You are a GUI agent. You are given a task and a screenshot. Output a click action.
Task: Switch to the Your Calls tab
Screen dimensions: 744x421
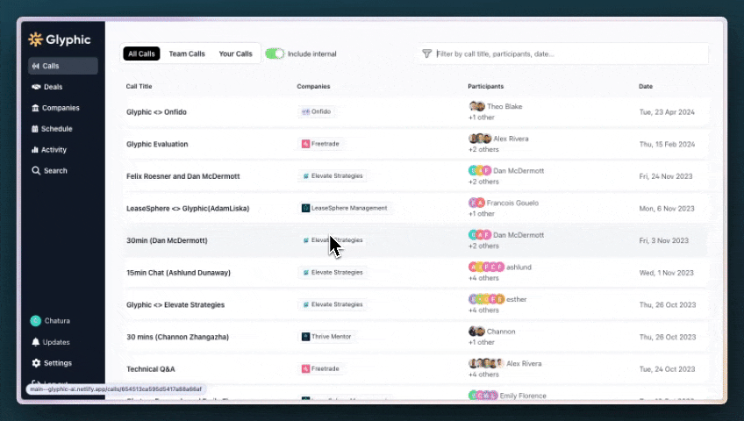point(235,54)
